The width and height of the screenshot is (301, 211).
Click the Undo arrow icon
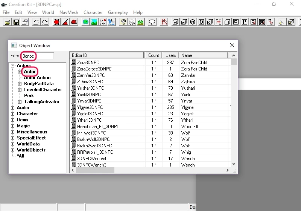click(x=36, y=22)
